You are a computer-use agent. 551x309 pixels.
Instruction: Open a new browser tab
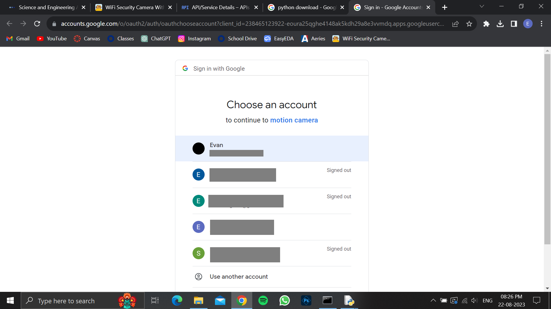(445, 7)
